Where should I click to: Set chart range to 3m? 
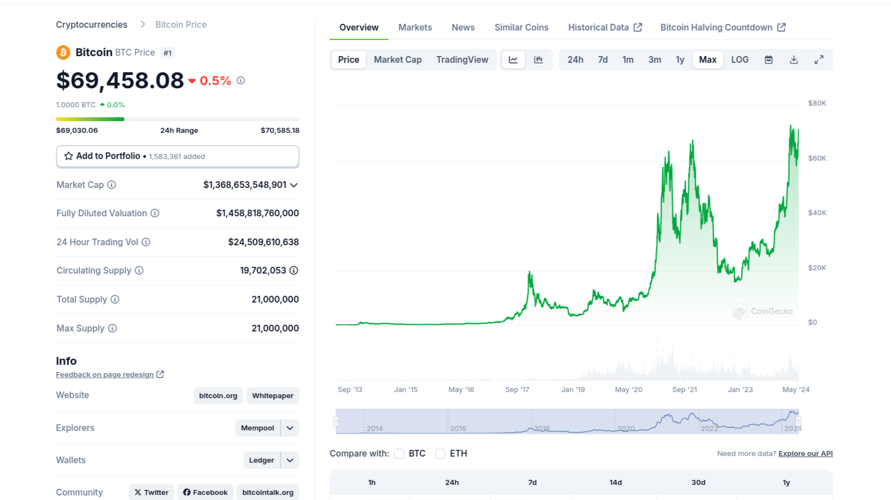pyautogui.click(x=655, y=60)
